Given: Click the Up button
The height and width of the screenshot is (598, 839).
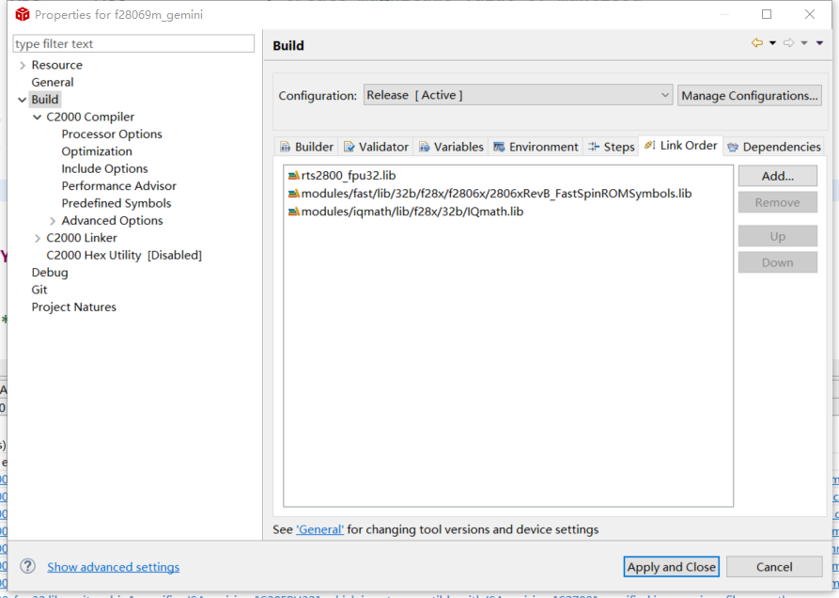Looking at the screenshot, I should point(778,237).
